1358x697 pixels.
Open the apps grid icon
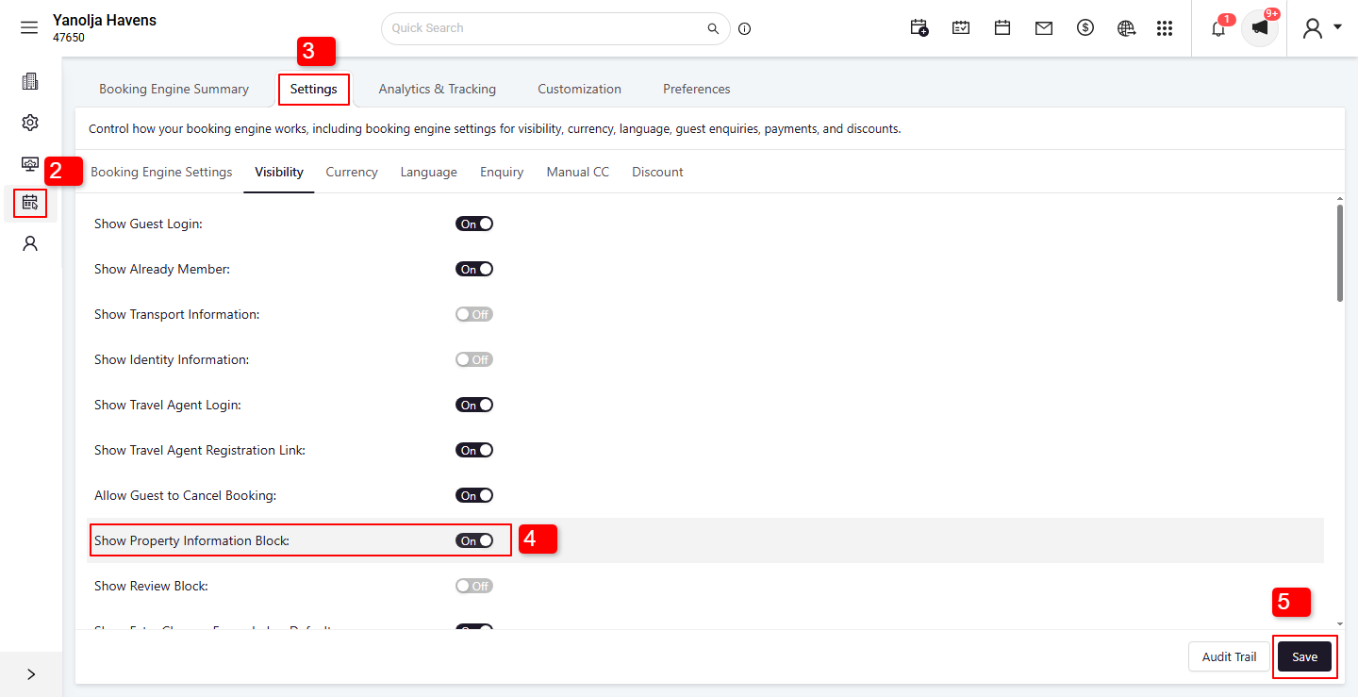pos(1165,28)
